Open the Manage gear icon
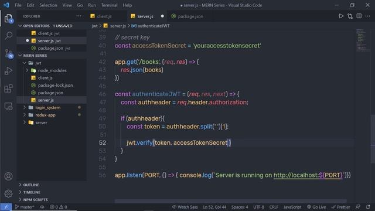This screenshot has height=211, width=375. [8, 193]
